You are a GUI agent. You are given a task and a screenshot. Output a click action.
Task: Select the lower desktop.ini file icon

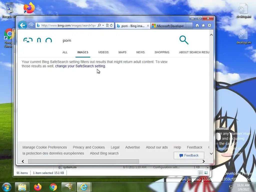(243, 36)
